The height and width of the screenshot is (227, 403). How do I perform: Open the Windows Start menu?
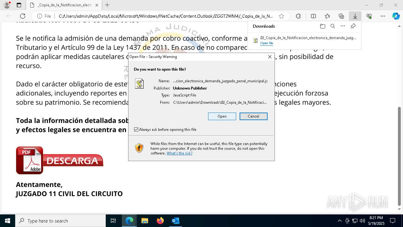[x=7, y=221]
